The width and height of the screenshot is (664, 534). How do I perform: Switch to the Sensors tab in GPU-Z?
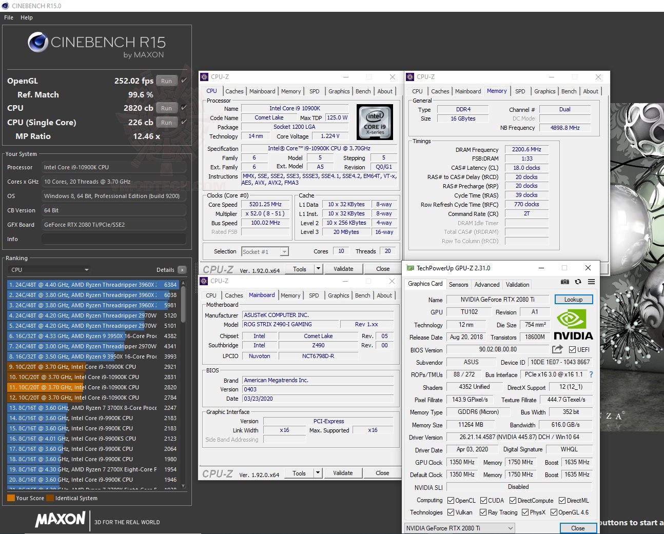(458, 285)
